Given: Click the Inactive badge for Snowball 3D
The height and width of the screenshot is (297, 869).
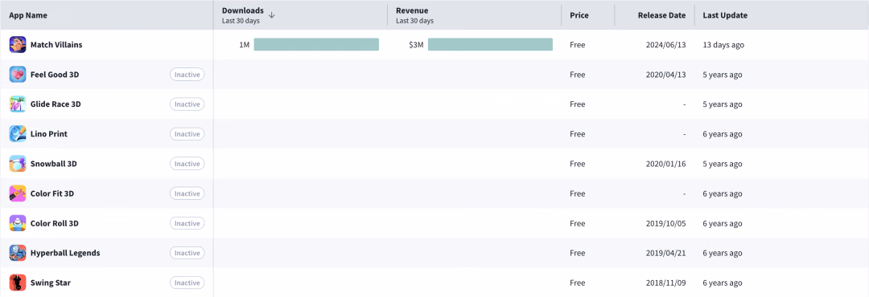Looking at the screenshot, I should (187, 164).
